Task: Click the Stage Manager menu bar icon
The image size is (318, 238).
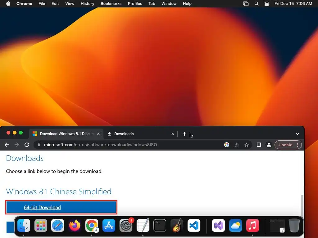Action: click(x=246, y=3)
